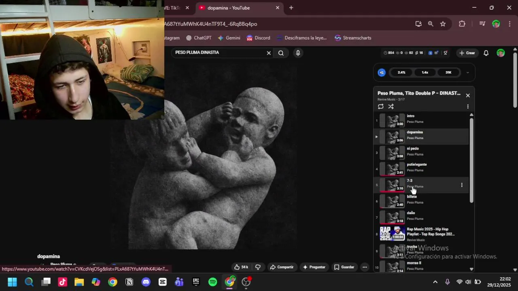Open the Discord bookmark

(258, 38)
